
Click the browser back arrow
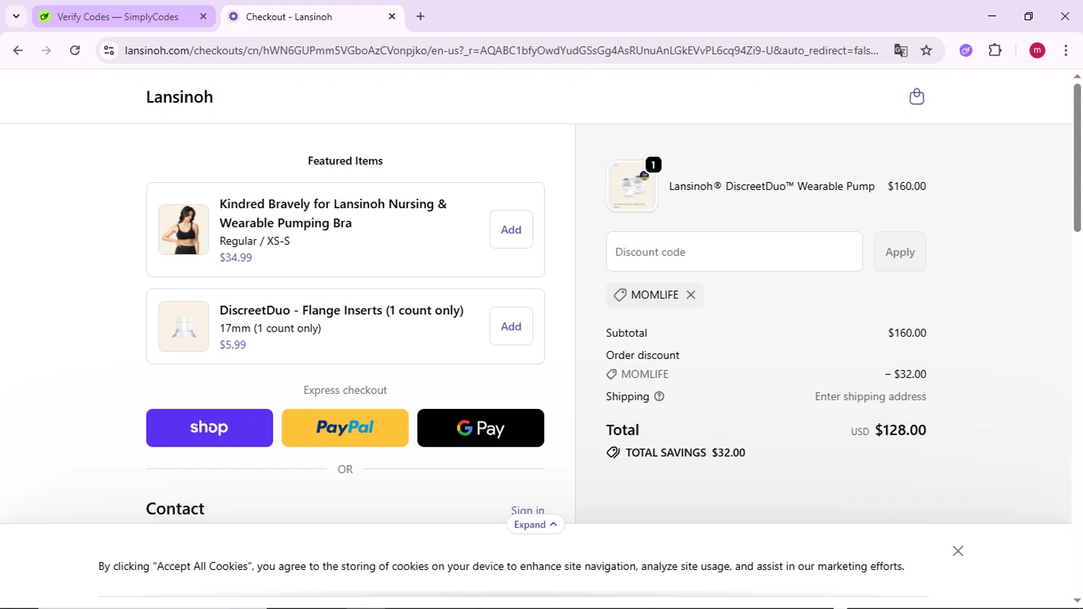tap(18, 51)
